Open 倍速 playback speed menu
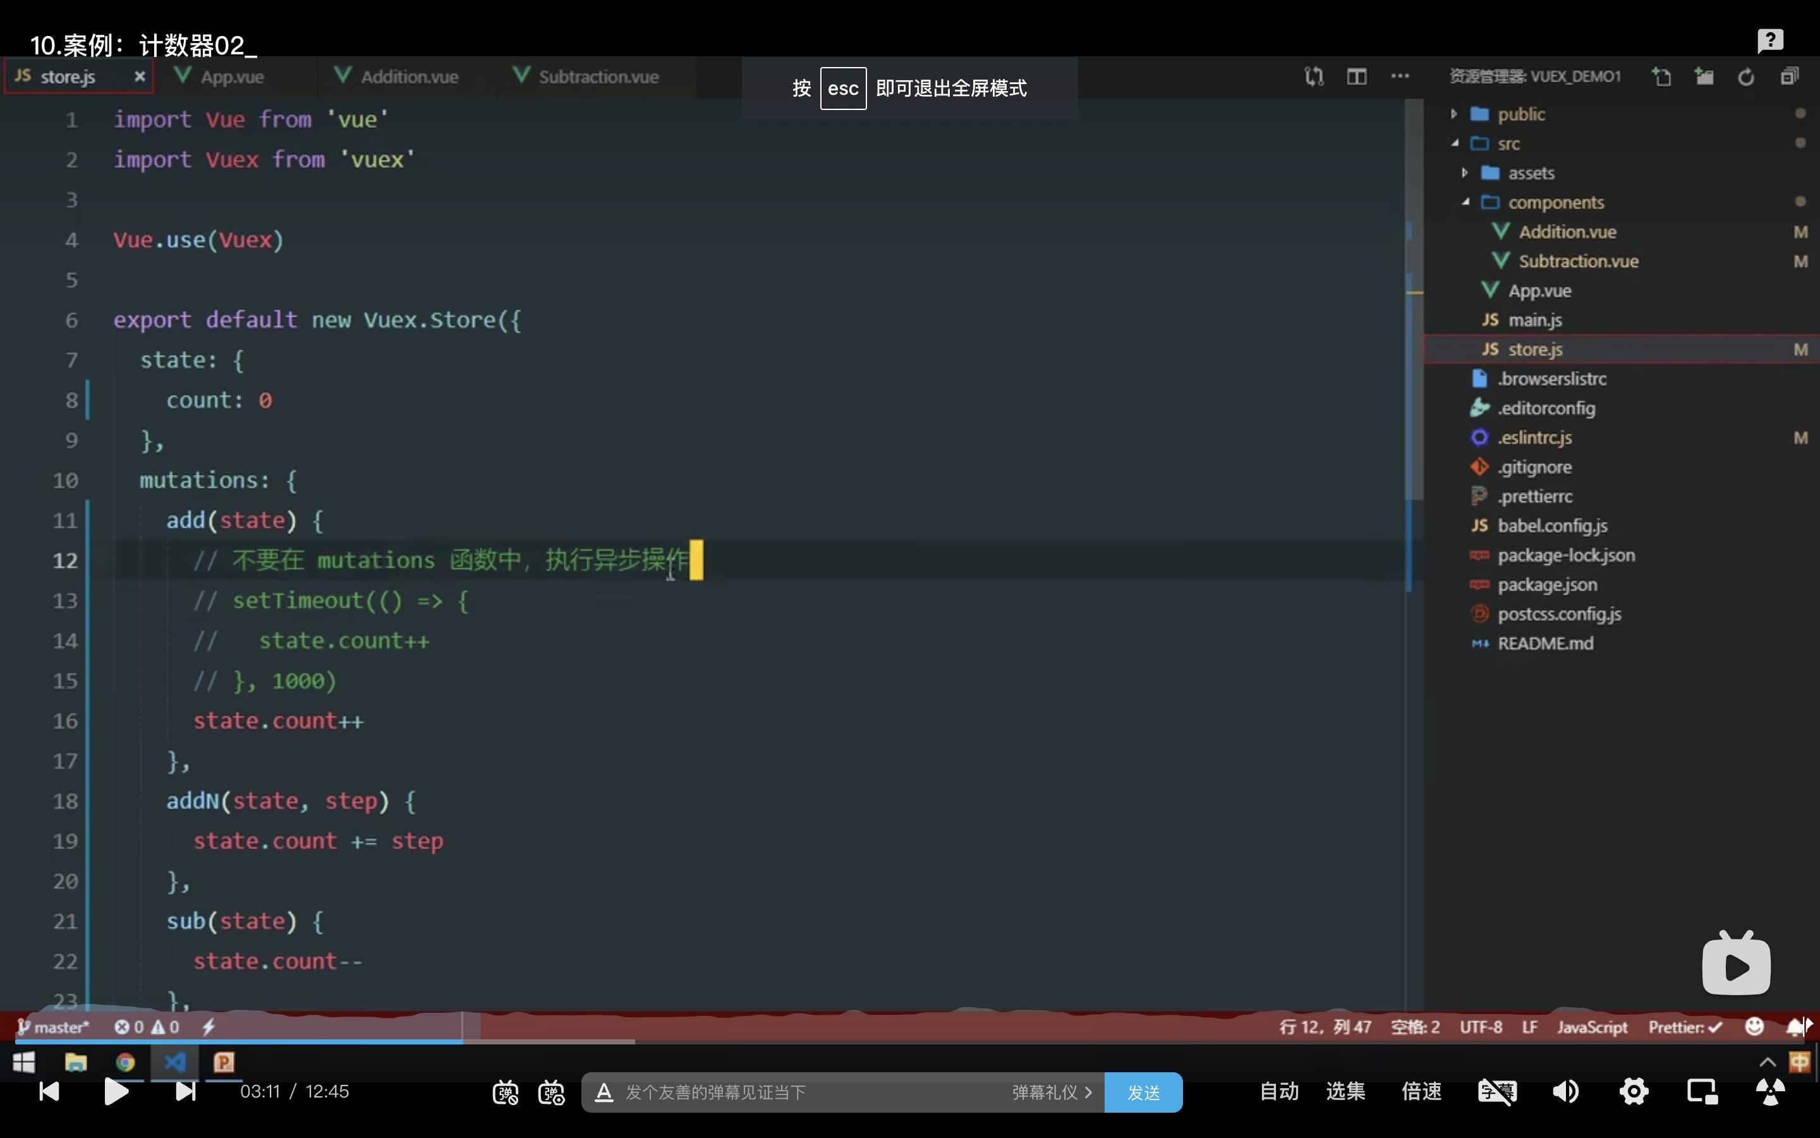This screenshot has width=1820, height=1138. pos(1421,1091)
